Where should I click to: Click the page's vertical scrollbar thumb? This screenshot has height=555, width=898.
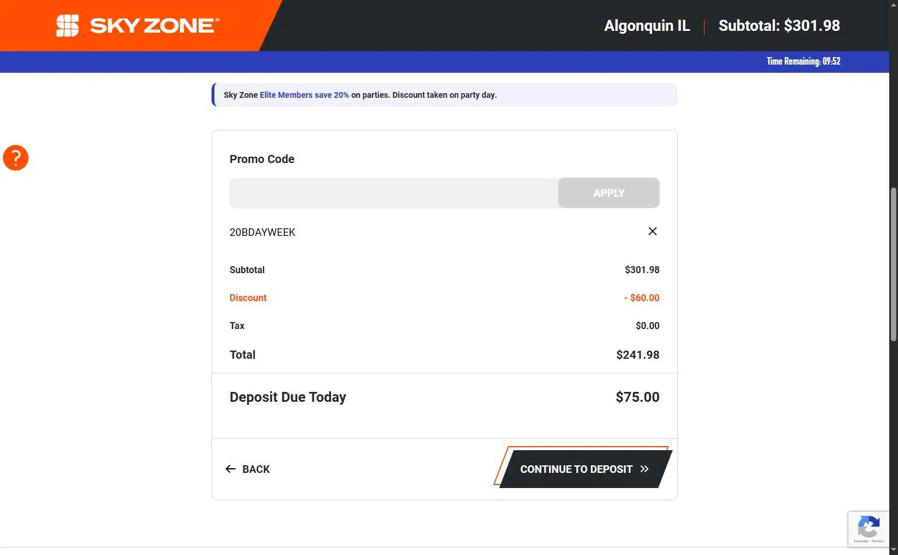[x=893, y=264]
